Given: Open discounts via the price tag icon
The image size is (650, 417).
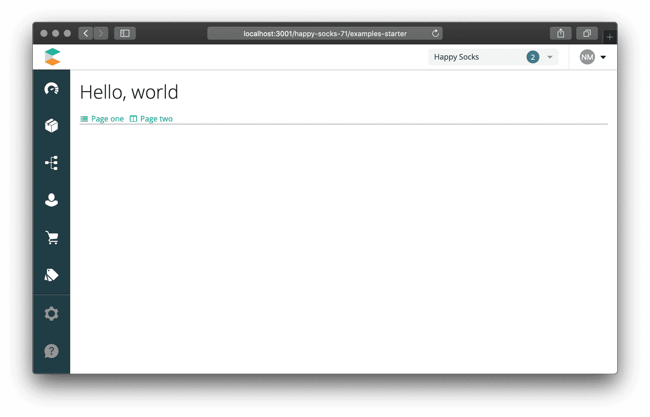Looking at the screenshot, I should click(51, 275).
